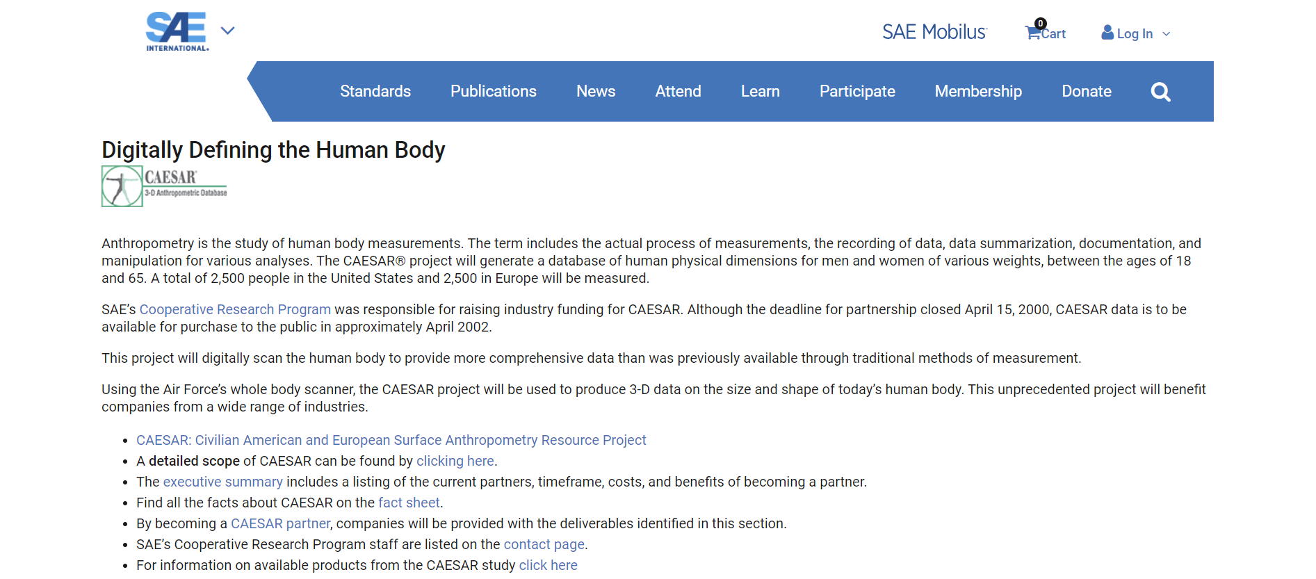Follow the Cooperative Research Program link

235,309
